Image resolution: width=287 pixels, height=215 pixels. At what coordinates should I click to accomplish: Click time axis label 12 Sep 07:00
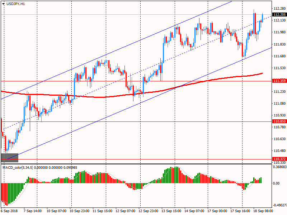click(125, 211)
